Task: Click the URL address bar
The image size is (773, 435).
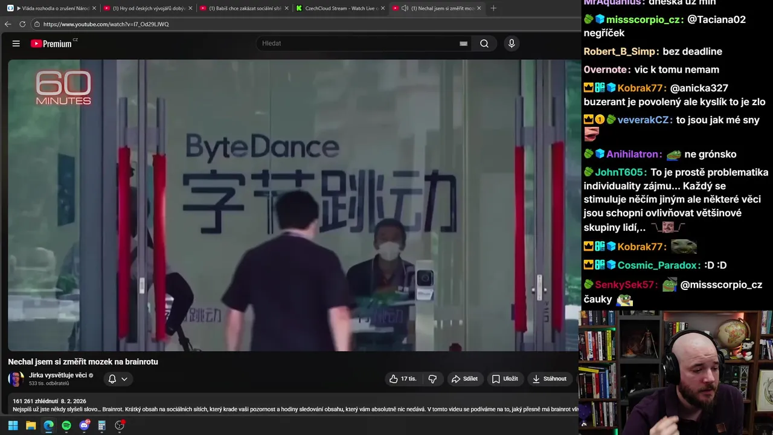Action: (x=302, y=24)
